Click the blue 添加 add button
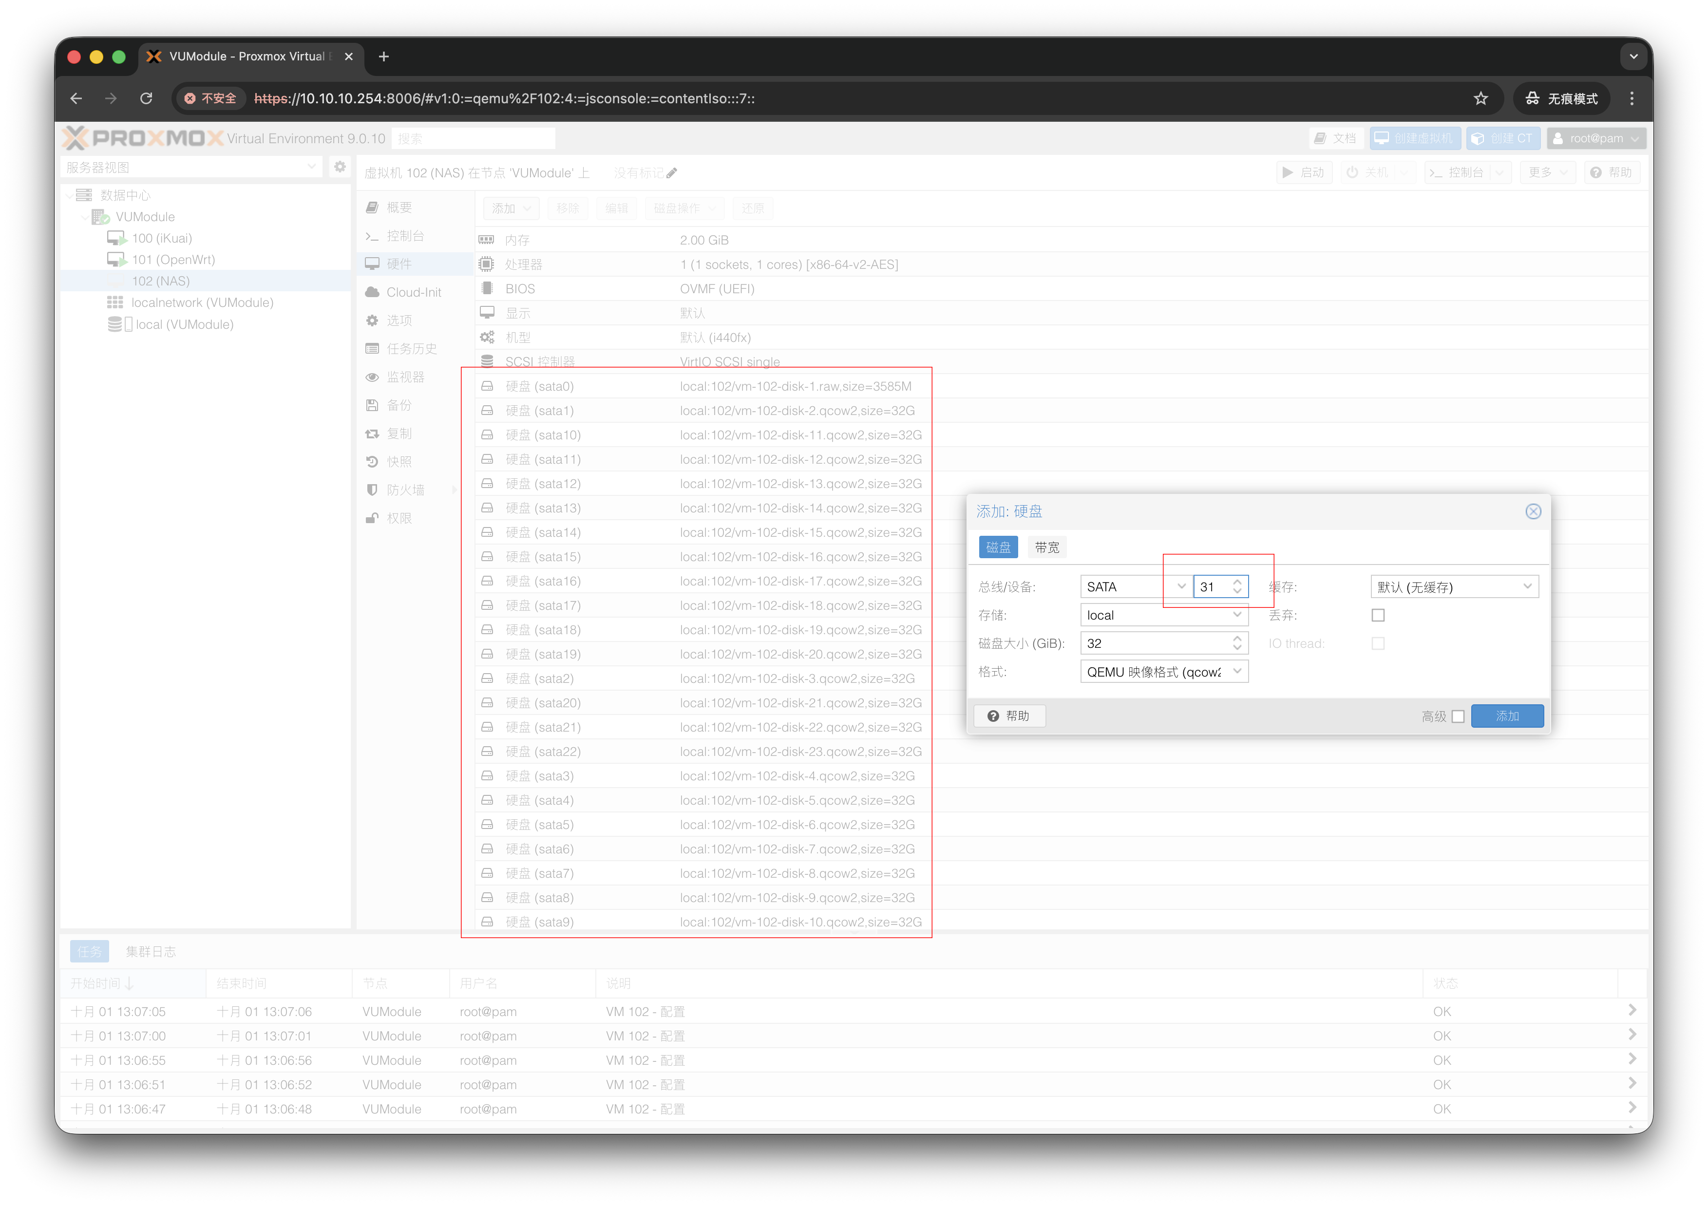This screenshot has width=1708, height=1206. [x=1507, y=716]
